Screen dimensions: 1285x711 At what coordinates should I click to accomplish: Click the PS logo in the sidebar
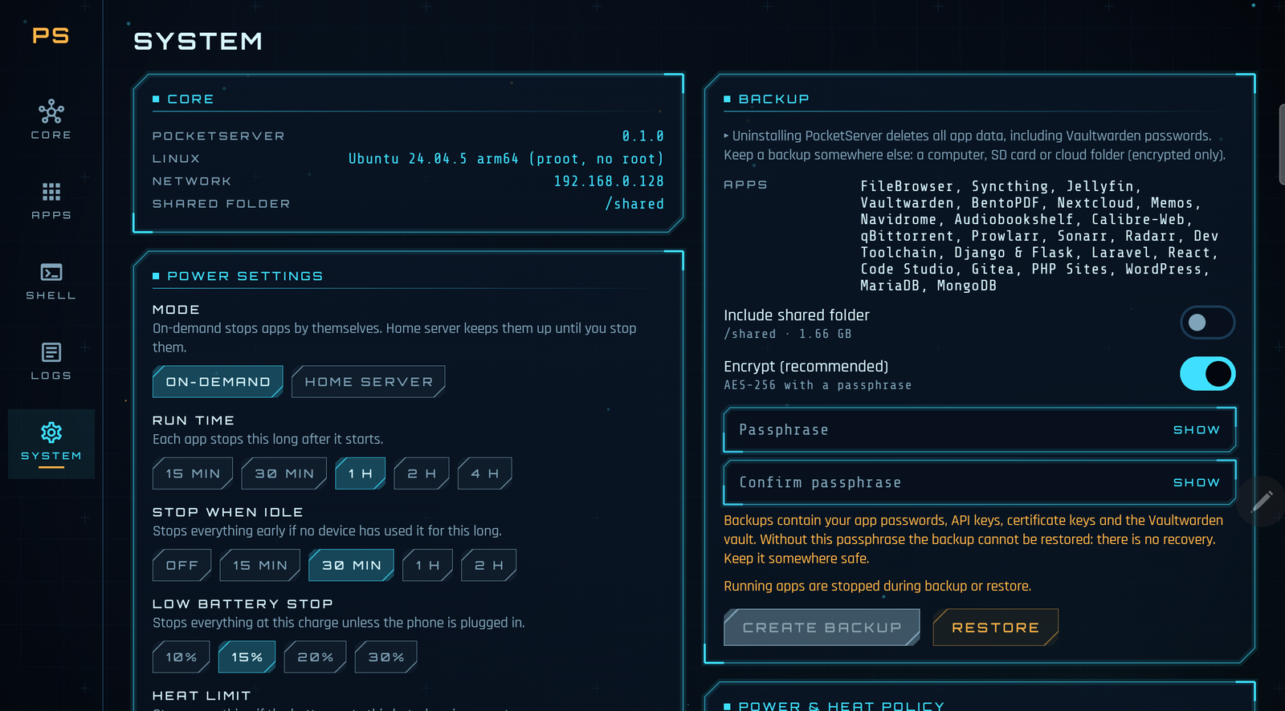coord(51,35)
